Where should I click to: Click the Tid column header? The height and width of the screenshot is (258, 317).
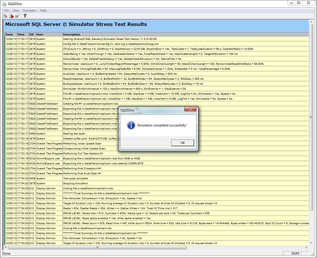click(32, 34)
